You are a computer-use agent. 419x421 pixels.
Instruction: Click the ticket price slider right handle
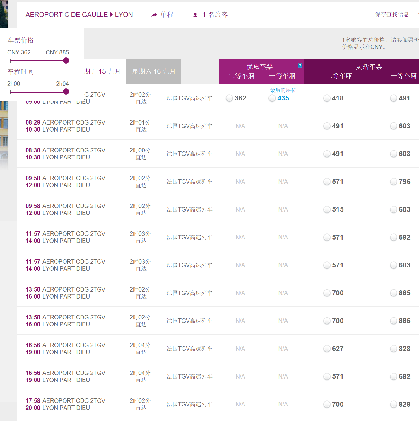point(66,61)
